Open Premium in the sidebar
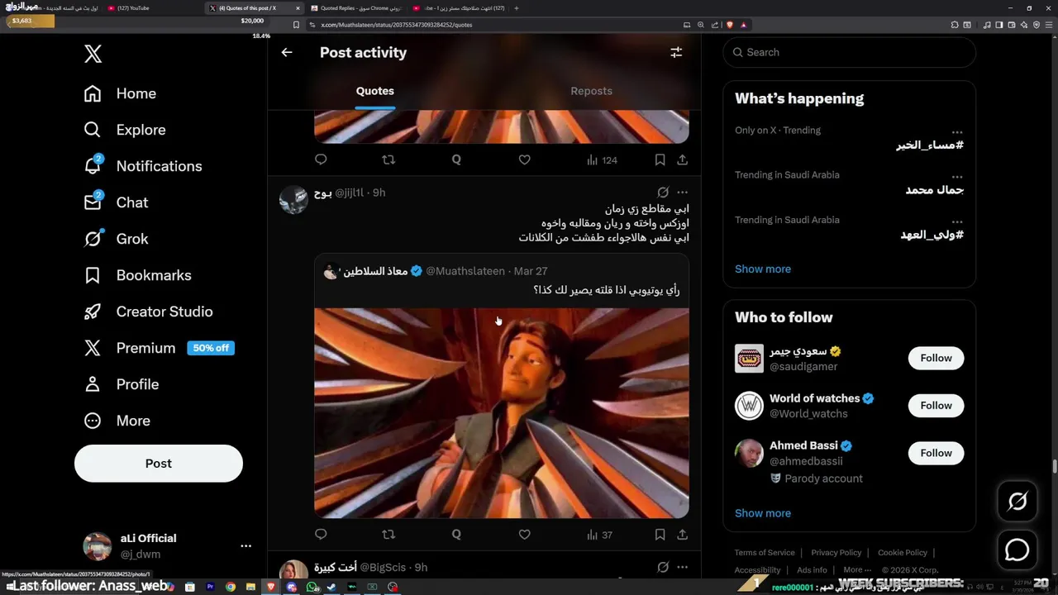Image resolution: width=1058 pixels, height=595 pixels. click(x=159, y=348)
